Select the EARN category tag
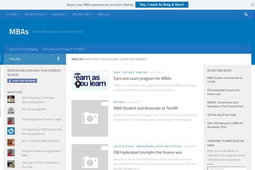Viewport: 255px width, 170px height. pyautogui.click(x=117, y=72)
